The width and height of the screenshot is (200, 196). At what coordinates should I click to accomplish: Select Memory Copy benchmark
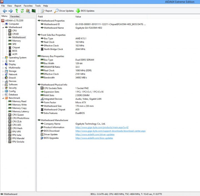[19, 108]
